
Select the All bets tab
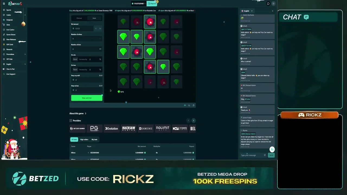74,139
